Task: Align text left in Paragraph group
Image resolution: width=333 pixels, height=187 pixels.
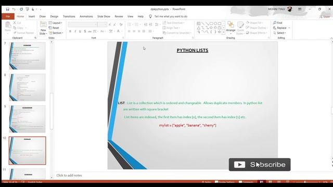Action: coord(129,31)
